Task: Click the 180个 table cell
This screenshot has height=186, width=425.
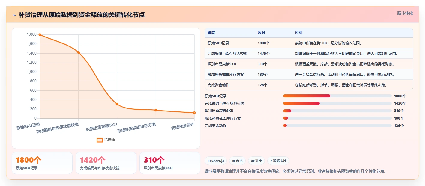Action: coord(273,75)
